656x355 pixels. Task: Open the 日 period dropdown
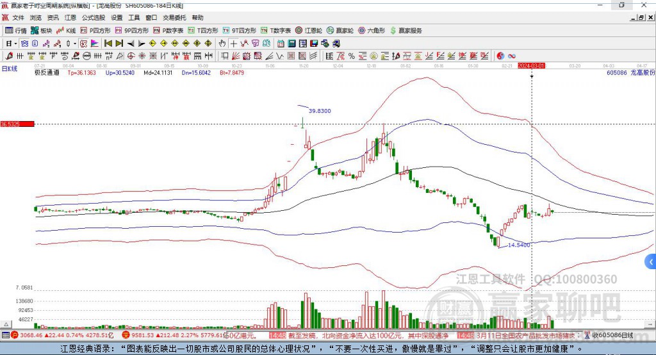11,44
